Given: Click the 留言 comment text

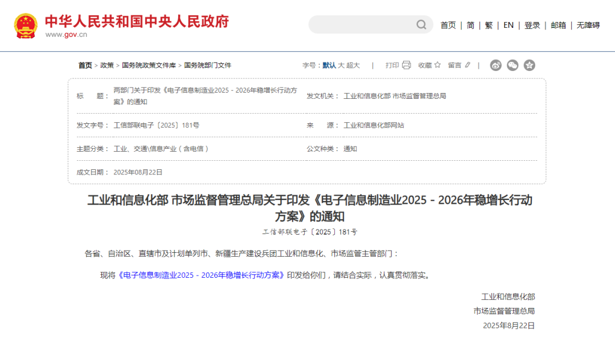Looking at the screenshot, I should [454, 65].
